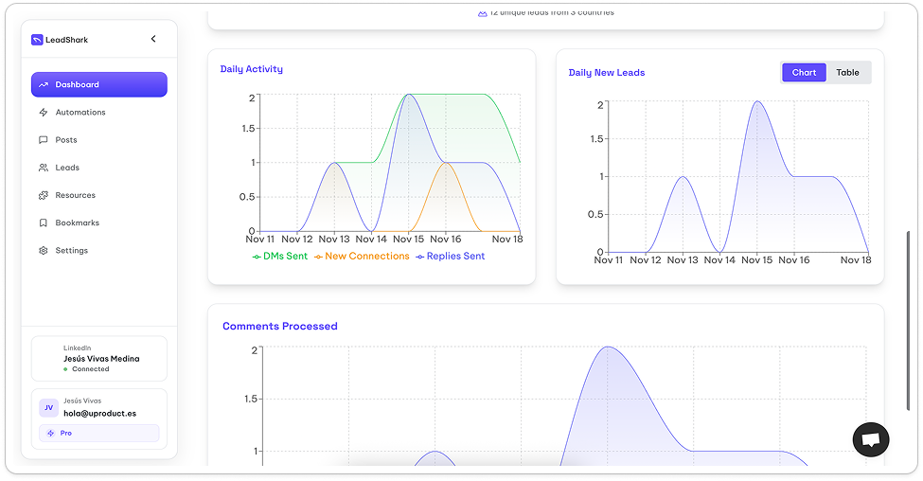923x481 pixels.
Task: Click the Leads people icon
Action: (43, 168)
